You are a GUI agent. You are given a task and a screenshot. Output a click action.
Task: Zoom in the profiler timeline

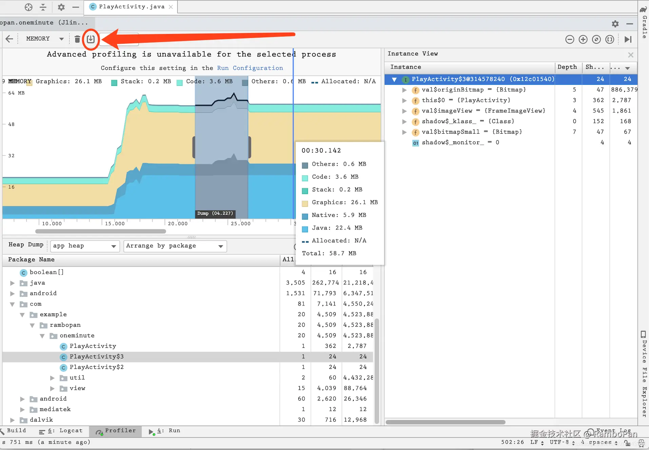tap(583, 40)
